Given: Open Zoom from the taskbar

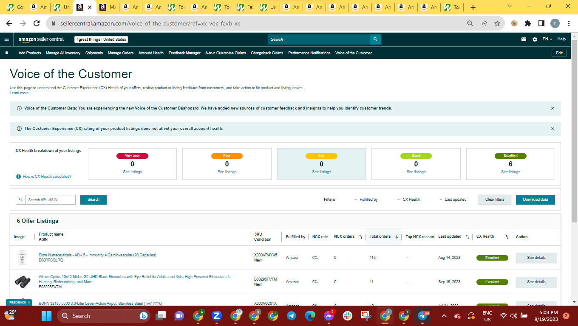Looking at the screenshot, I should coord(216,316).
